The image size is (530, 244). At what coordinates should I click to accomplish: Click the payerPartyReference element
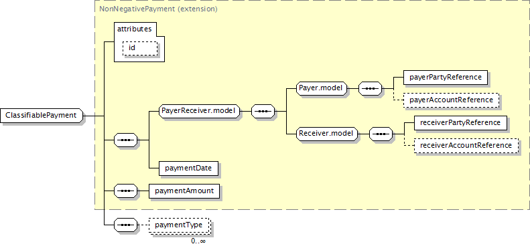[446, 77]
